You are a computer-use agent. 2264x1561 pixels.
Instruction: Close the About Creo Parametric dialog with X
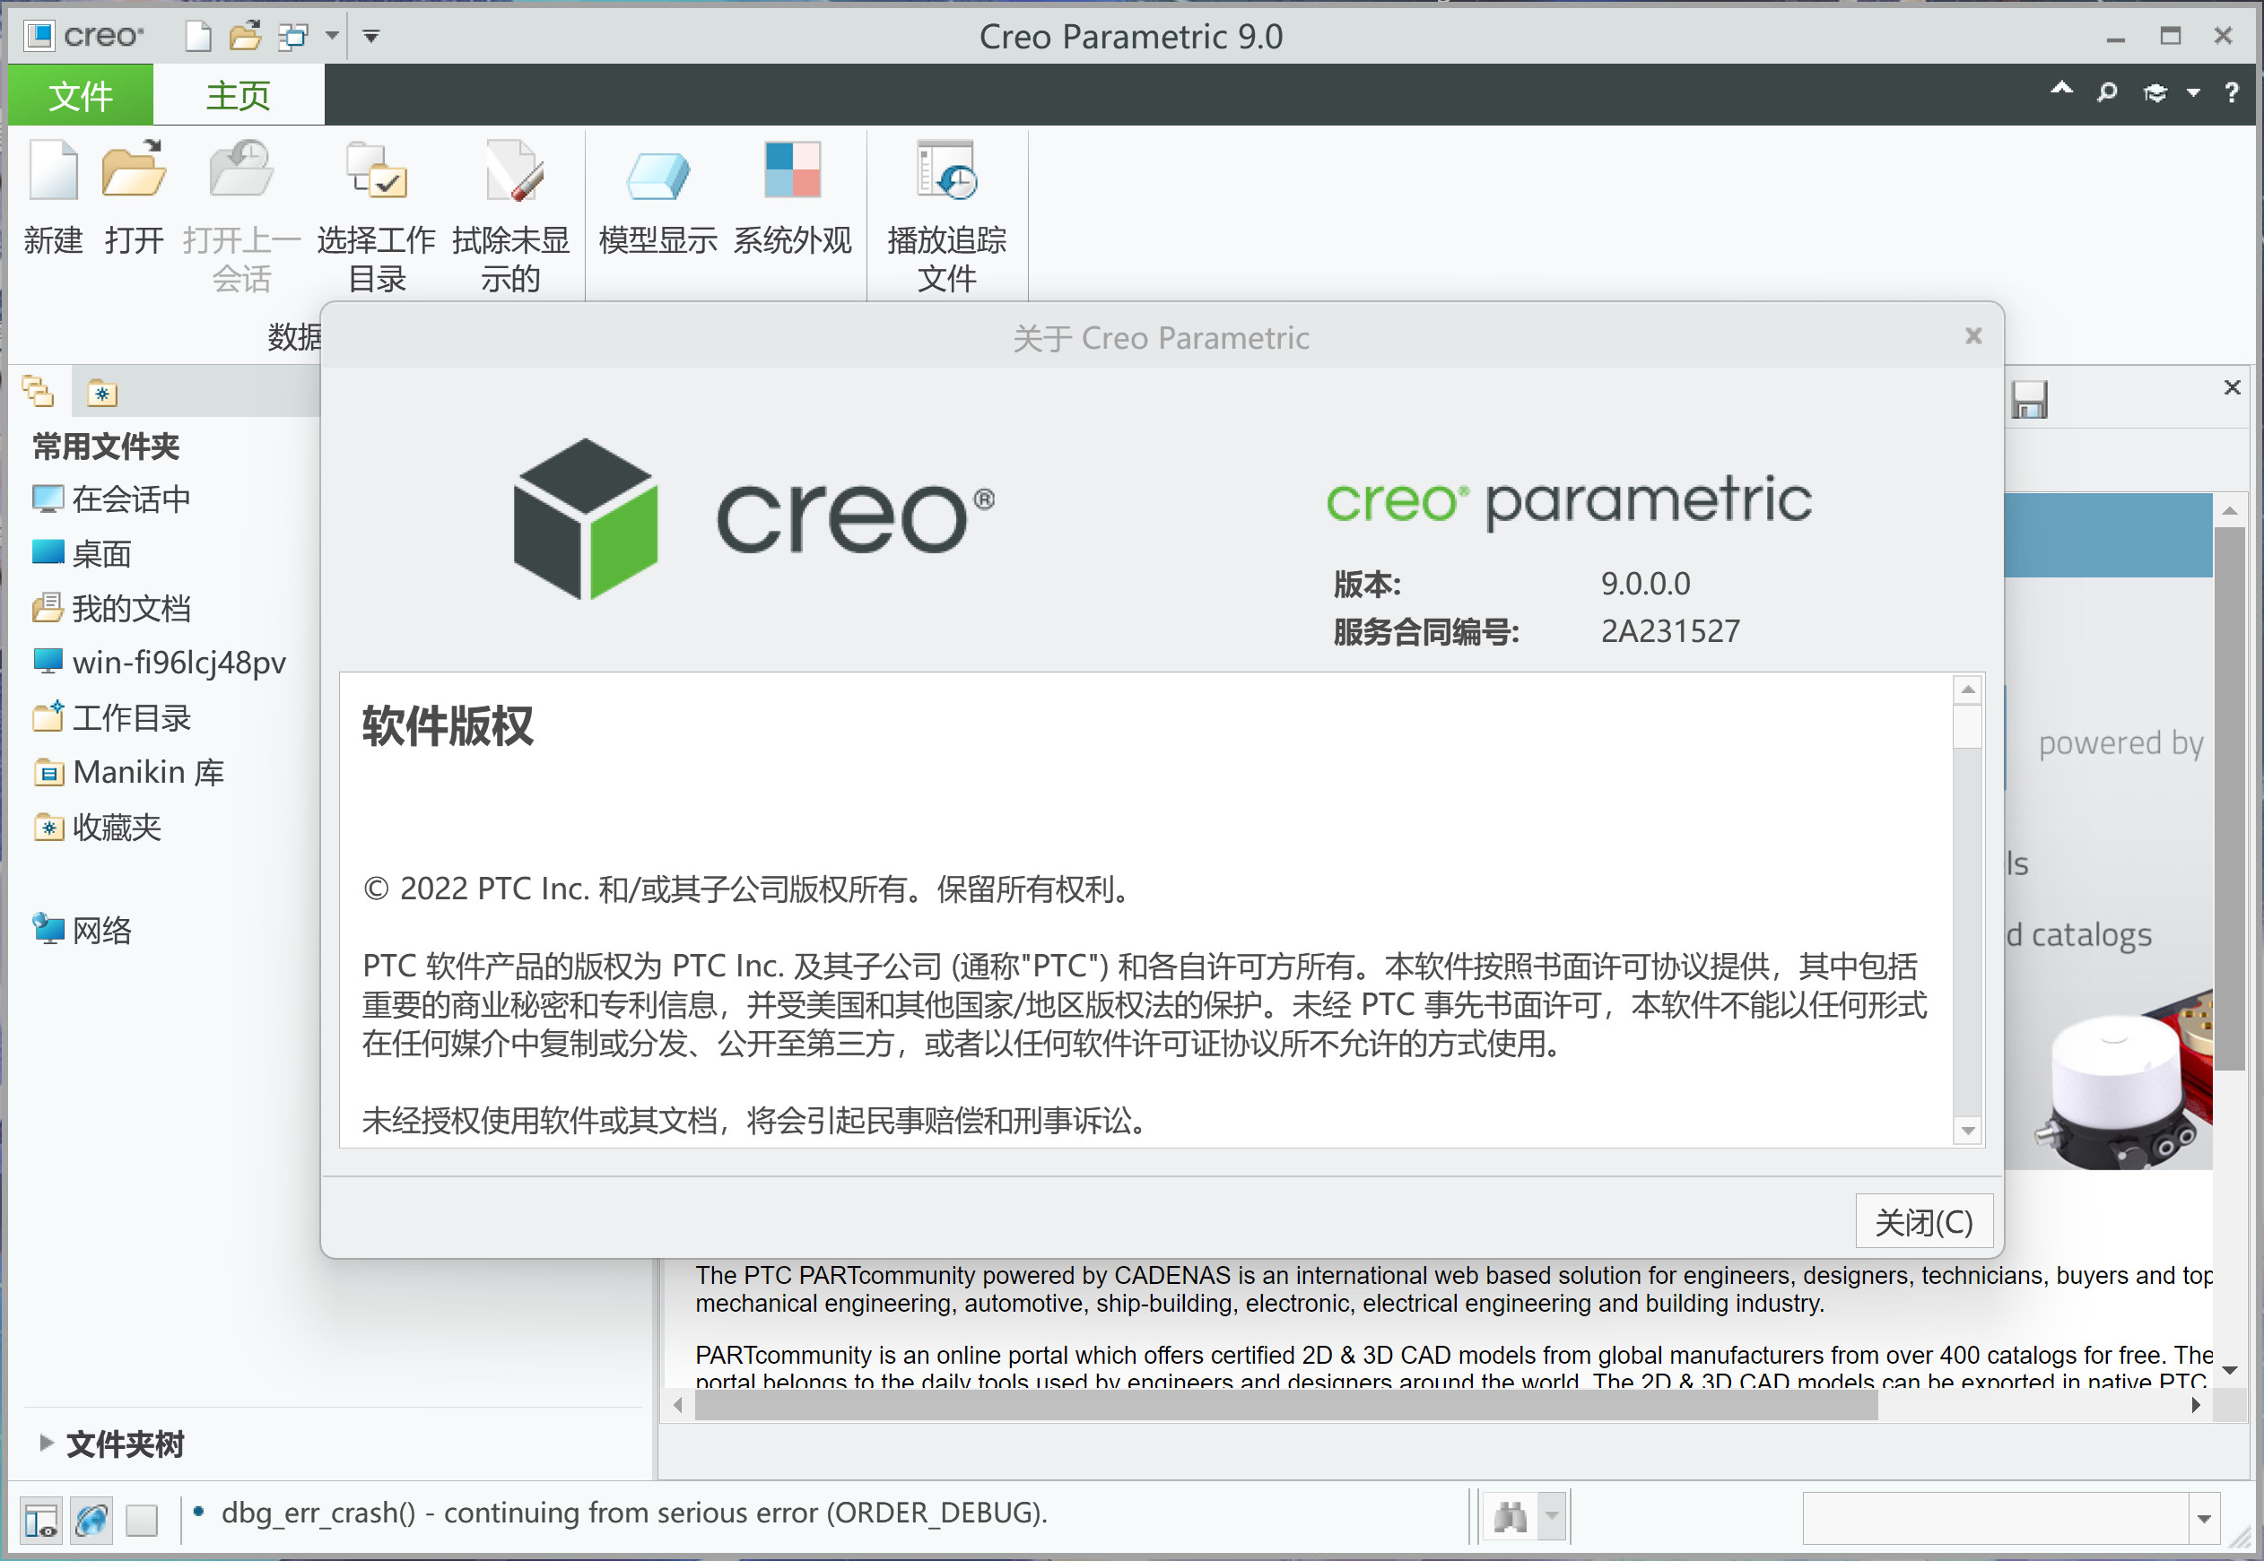[1973, 336]
